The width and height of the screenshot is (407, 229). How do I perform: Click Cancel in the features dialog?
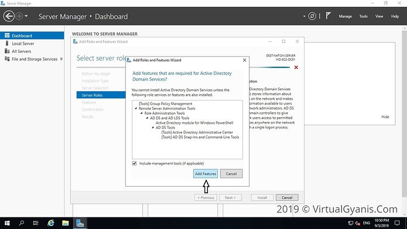[x=231, y=174]
